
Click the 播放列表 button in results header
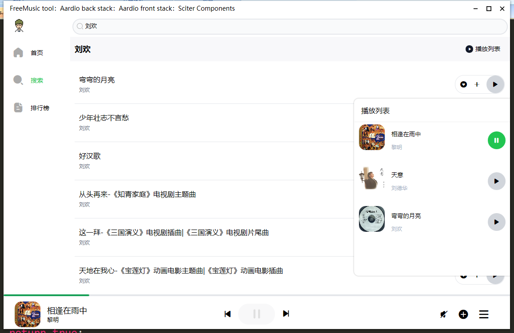tap(483, 49)
